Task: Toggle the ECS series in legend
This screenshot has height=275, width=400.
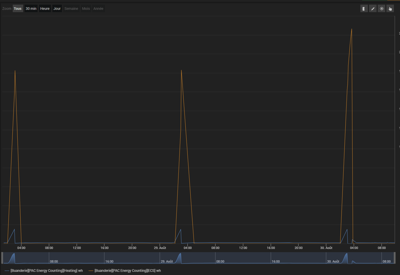Action: pyautogui.click(x=128, y=271)
